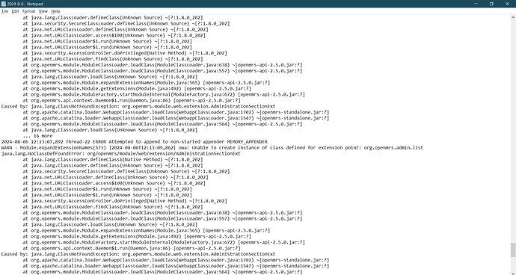Click the Notepad icon in title bar

(x=3, y=4)
